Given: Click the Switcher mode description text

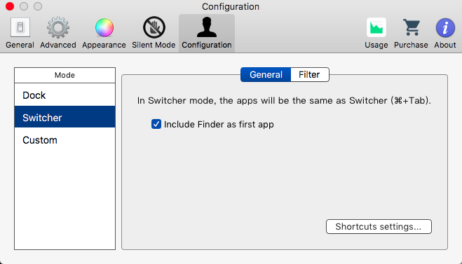Looking at the screenshot, I should (x=284, y=101).
